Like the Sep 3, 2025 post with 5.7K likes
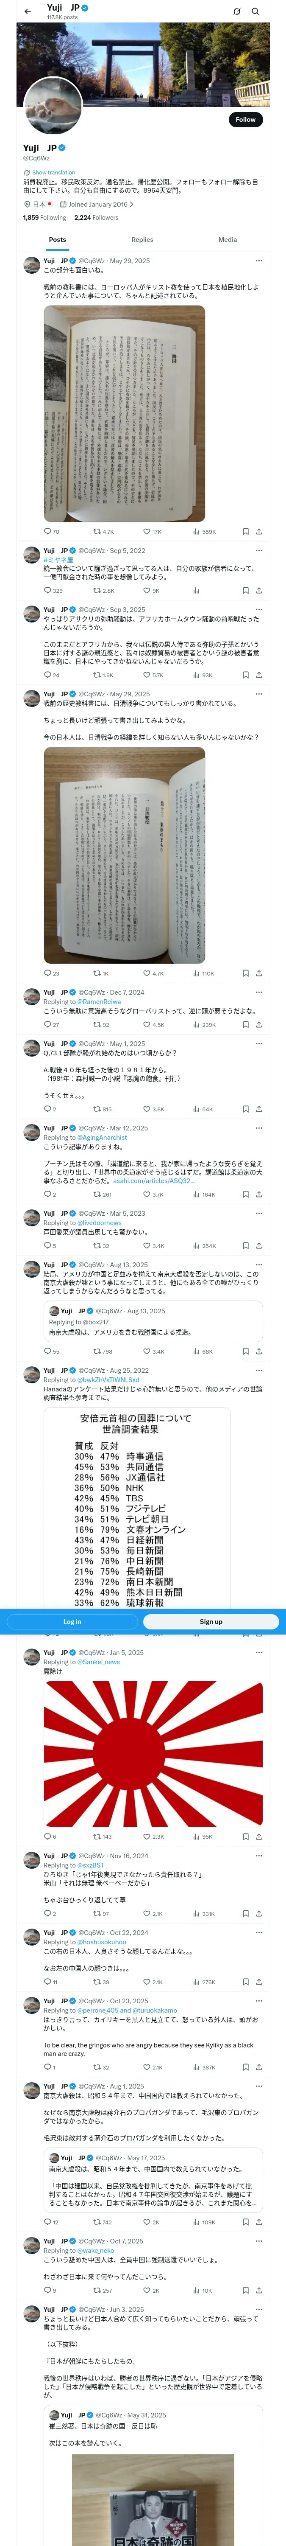This screenshot has height=2546, width=286. [x=154, y=675]
